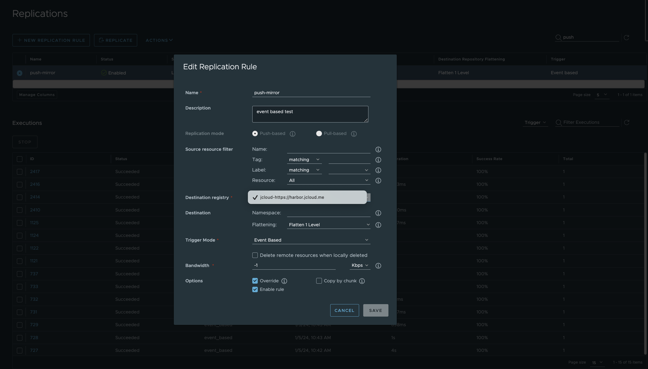Click info icon for Resource filter
The height and width of the screenshot is (369, 648).
[x=378, y=181]
